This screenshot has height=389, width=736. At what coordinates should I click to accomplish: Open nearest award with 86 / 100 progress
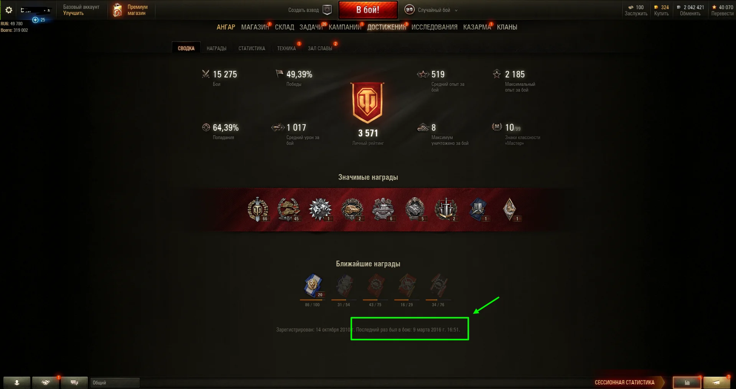click(313, 286)
